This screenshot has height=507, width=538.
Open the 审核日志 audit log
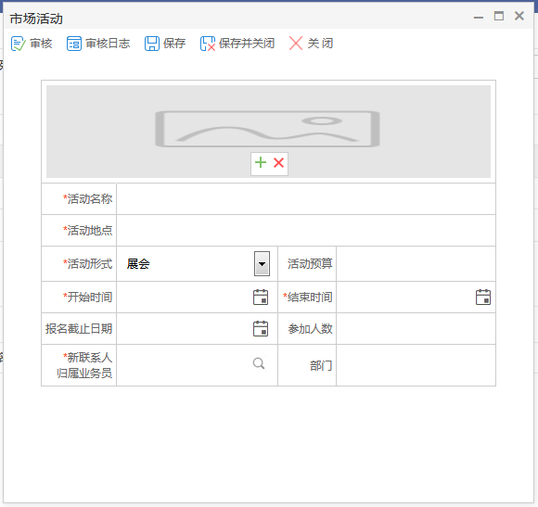[98, 44]
